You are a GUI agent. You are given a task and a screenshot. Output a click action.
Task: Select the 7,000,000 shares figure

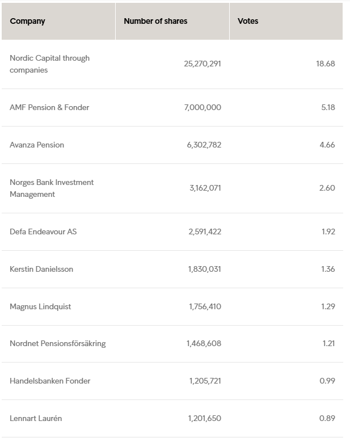(203, 107)
